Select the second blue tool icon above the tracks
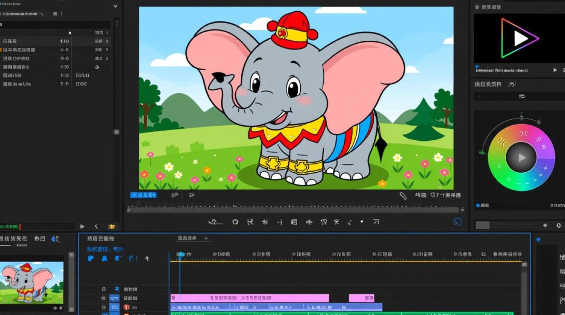The image size is (565, 315). (x=104, y=258)
